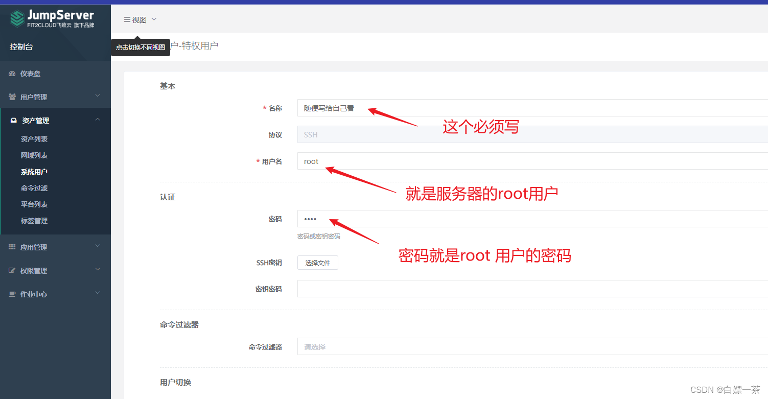Click the inbox icon beside 资产管理

(14, 121)
